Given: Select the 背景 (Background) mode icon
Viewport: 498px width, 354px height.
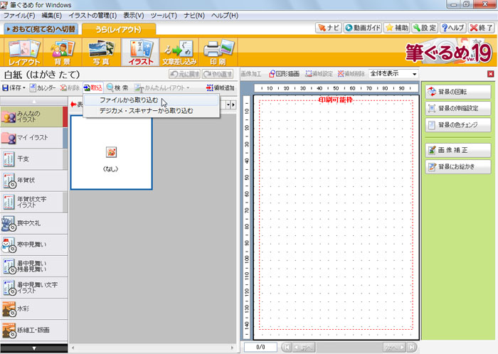Looking at the screenshot, I should [63, 53].
